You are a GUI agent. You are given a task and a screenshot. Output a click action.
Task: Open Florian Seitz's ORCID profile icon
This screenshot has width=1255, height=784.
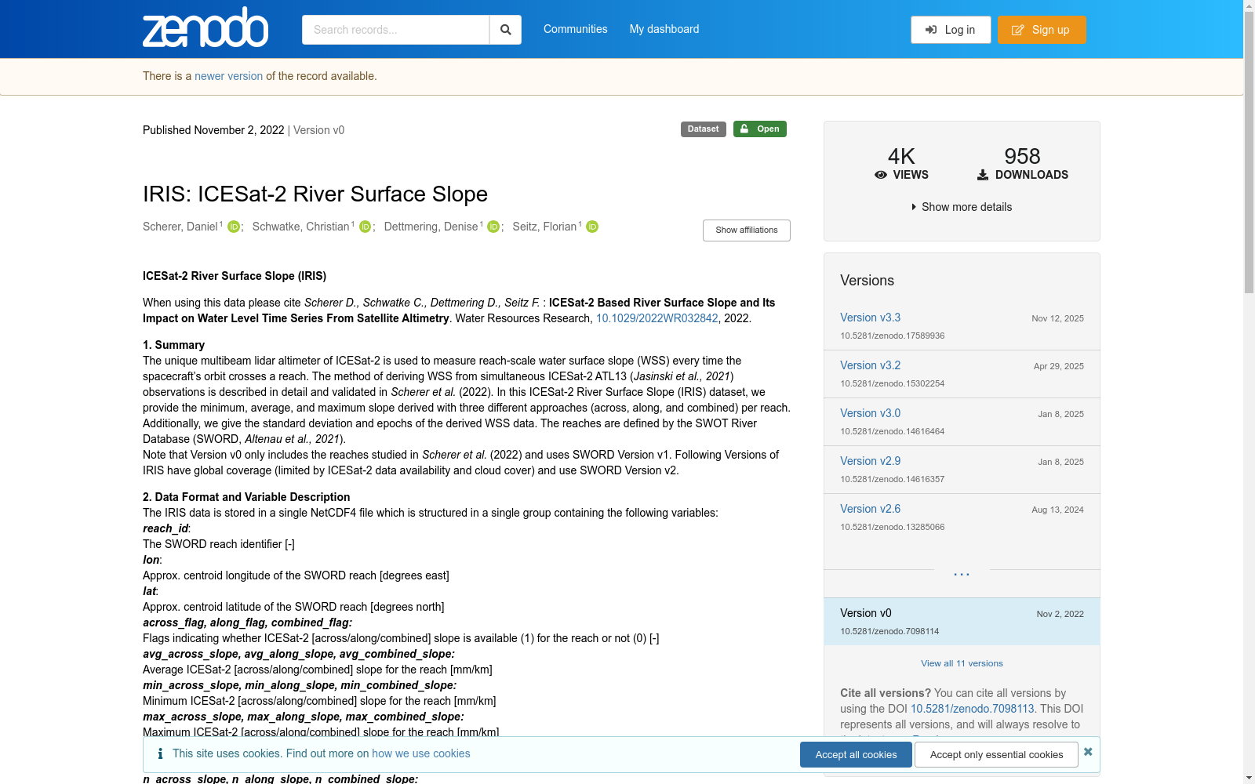click(x=592, y=227)
